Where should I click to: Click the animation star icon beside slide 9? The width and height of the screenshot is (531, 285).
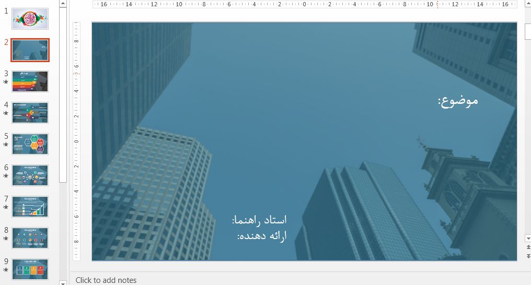6,269
